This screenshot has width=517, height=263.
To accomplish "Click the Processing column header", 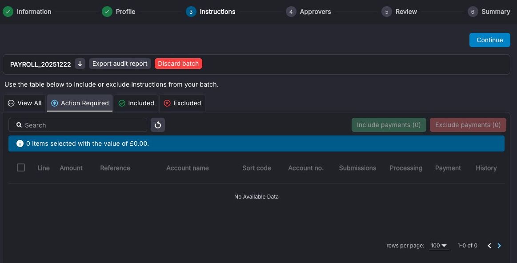I will coord(406,168).
